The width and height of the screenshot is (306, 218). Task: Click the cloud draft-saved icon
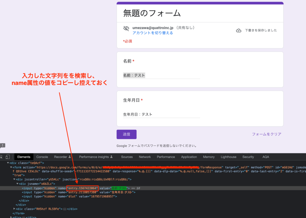coord(239,30)
